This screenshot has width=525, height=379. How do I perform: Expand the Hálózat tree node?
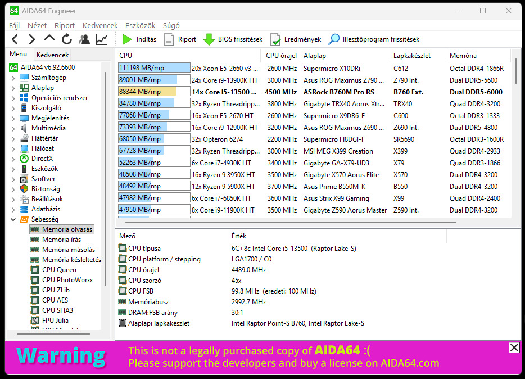point(13,148)
